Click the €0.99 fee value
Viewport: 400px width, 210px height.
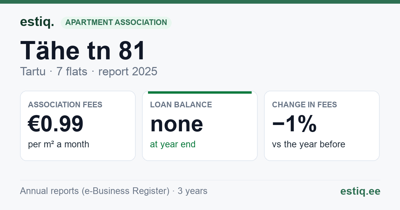(x=55, y=124)
